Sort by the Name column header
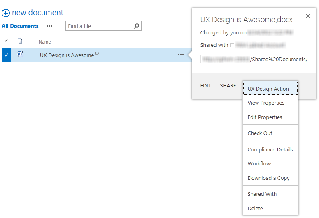Image resolution: width=319 pixels, height=218 pixels. (45, 42)
